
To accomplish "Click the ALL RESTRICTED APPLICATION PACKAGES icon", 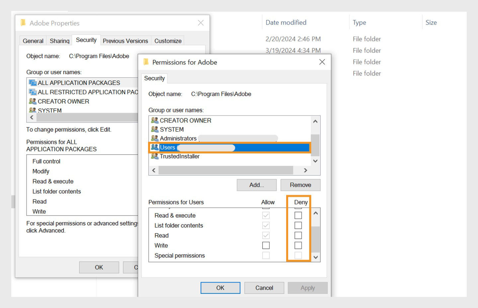I will point(33,92).
